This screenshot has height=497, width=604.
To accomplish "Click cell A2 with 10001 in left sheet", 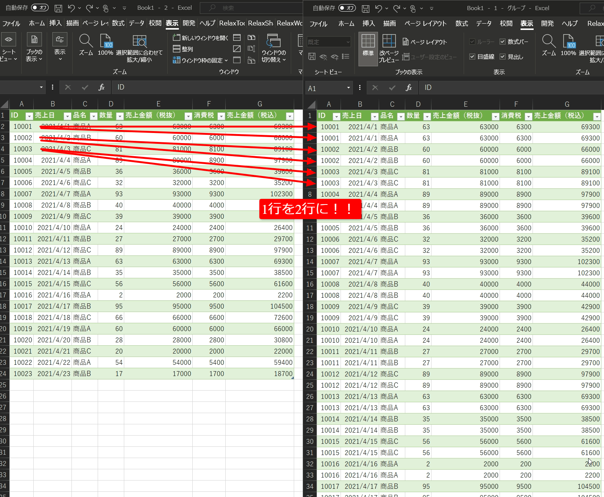I will click(22, 127).
